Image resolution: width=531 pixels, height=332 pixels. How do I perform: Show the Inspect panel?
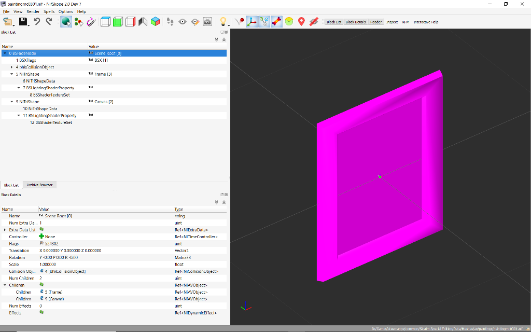[392, 22]
